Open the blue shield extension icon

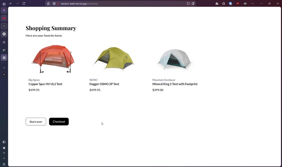pos(230,4)
